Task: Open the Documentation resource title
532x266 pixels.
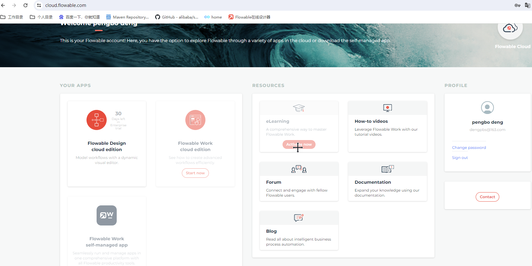Action: click(373, 182)
